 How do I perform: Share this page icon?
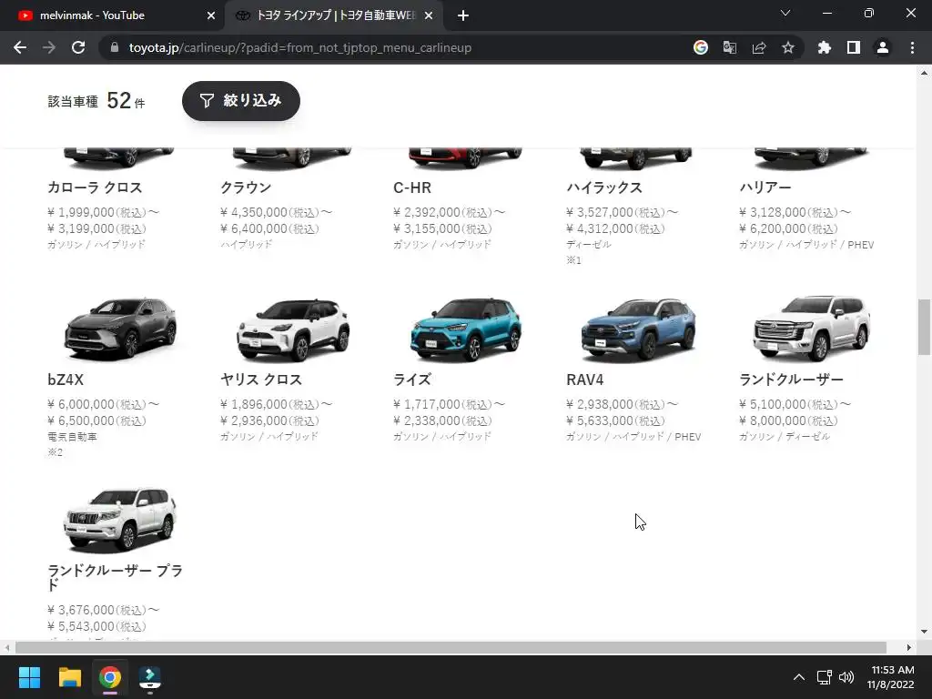(758, 47)
